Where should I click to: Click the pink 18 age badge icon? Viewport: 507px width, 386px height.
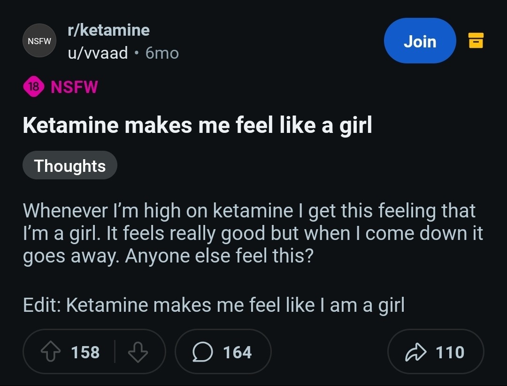point(34,86)
